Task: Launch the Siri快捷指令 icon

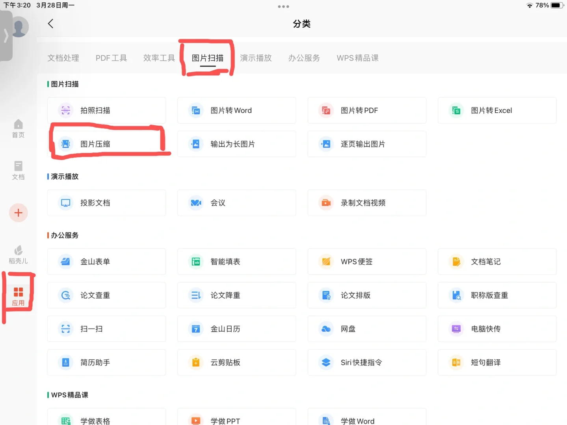Action: (x=326, y=362)
